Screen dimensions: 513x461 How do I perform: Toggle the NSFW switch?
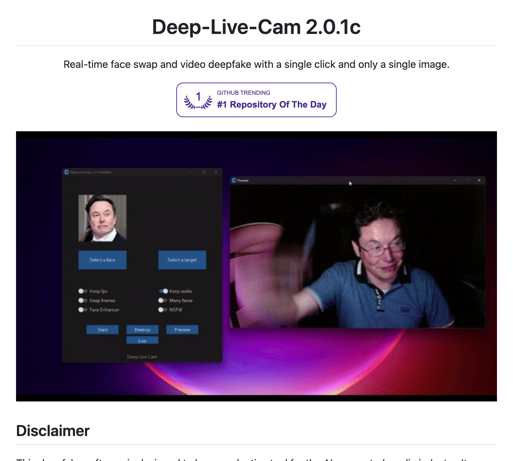pyautogui.click(x=162, y=310)
